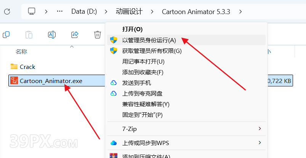Click 发送到手机 menu entry
Screen dimensions: 306x158
pyautogui.click(x=136, y=83)
